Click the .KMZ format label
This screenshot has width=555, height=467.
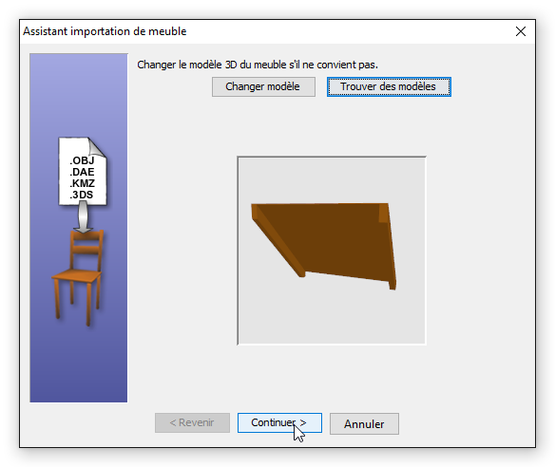[82, 183]
